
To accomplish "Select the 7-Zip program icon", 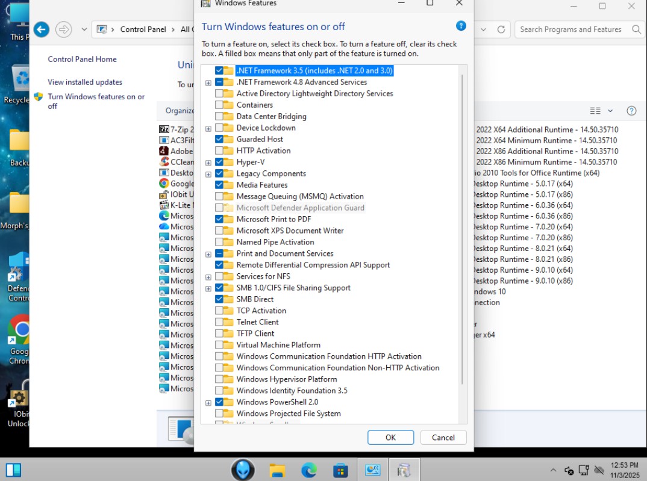I will click(x=164, y=129).
